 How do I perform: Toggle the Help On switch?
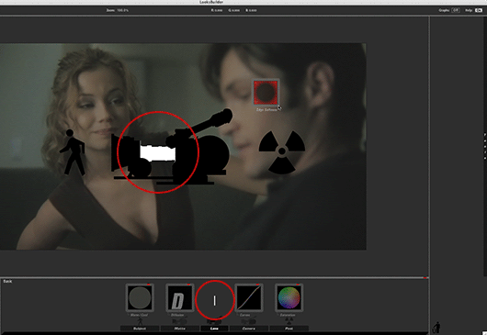coord(479,10)
